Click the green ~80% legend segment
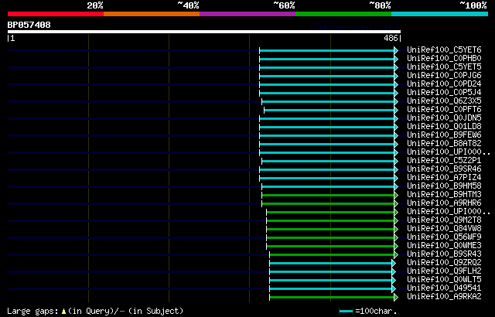 tap(343, 14)
